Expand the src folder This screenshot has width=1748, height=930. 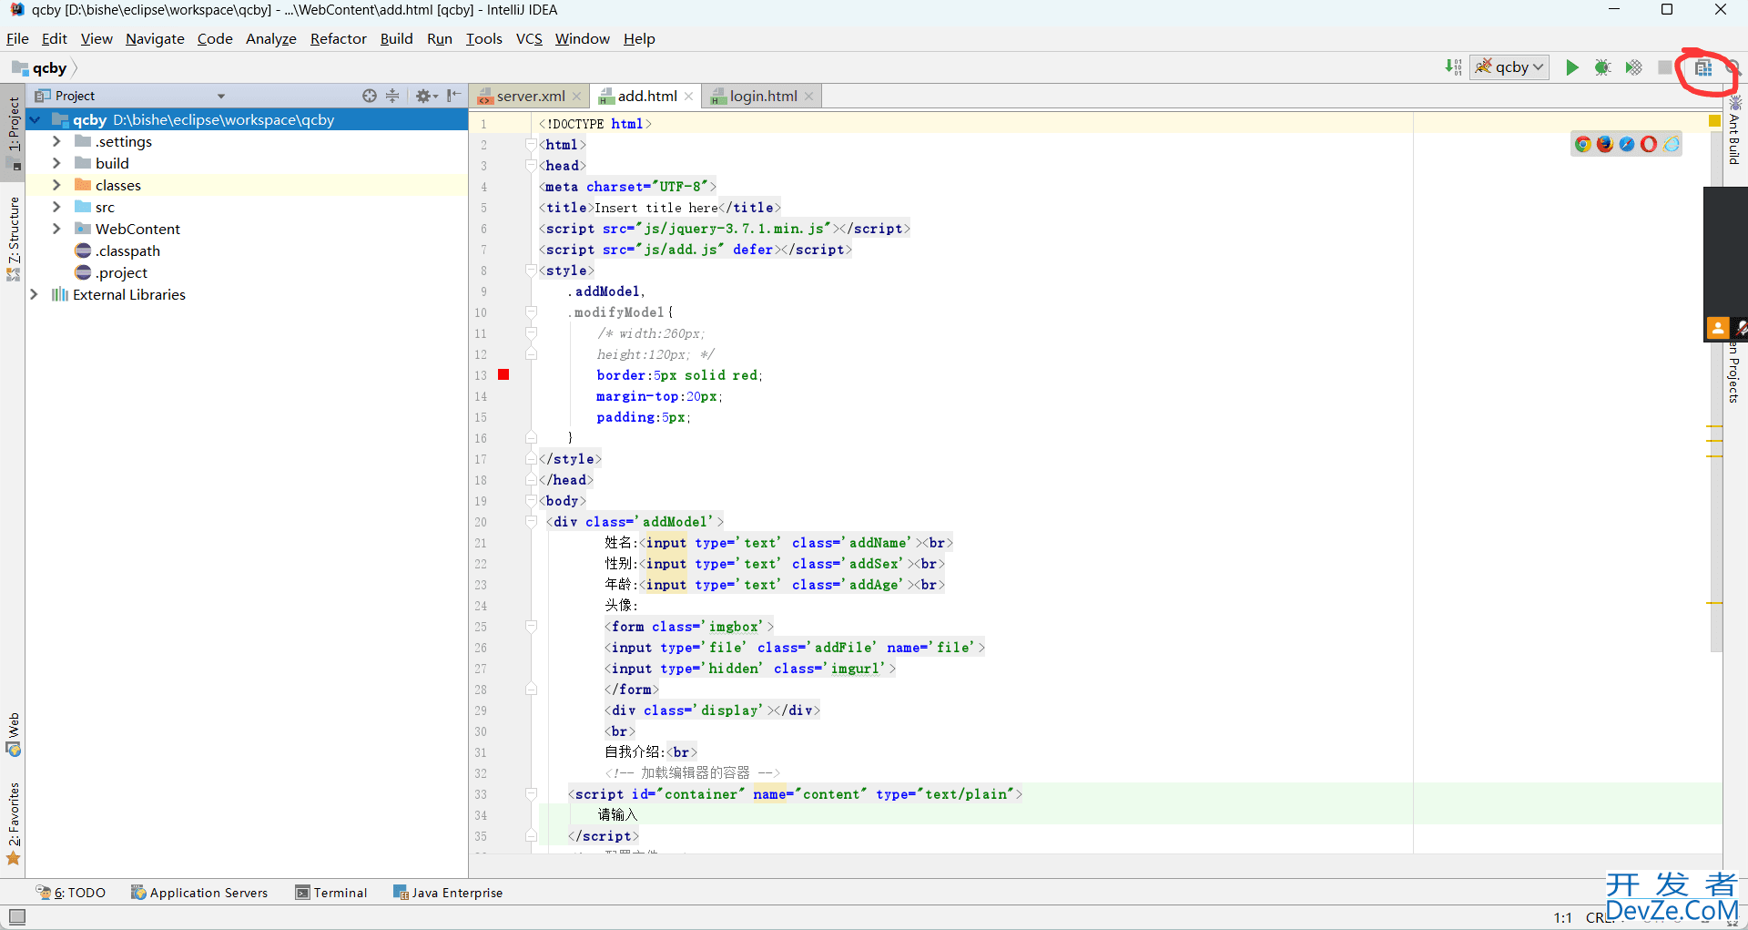[x=56, y=207]
